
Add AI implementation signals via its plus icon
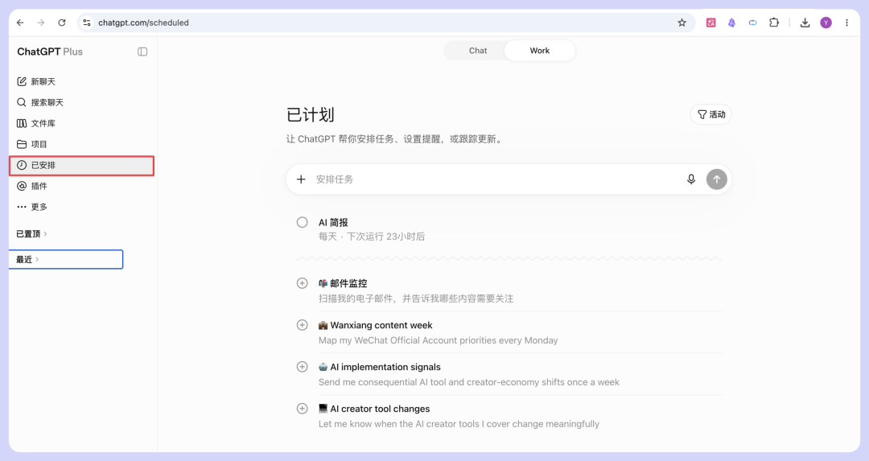(x=302, y=367)
